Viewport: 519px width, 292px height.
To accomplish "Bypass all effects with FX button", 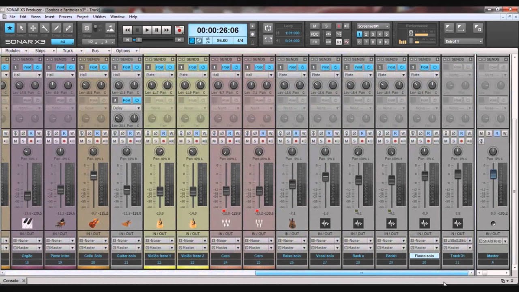I will tap(315, 42).
